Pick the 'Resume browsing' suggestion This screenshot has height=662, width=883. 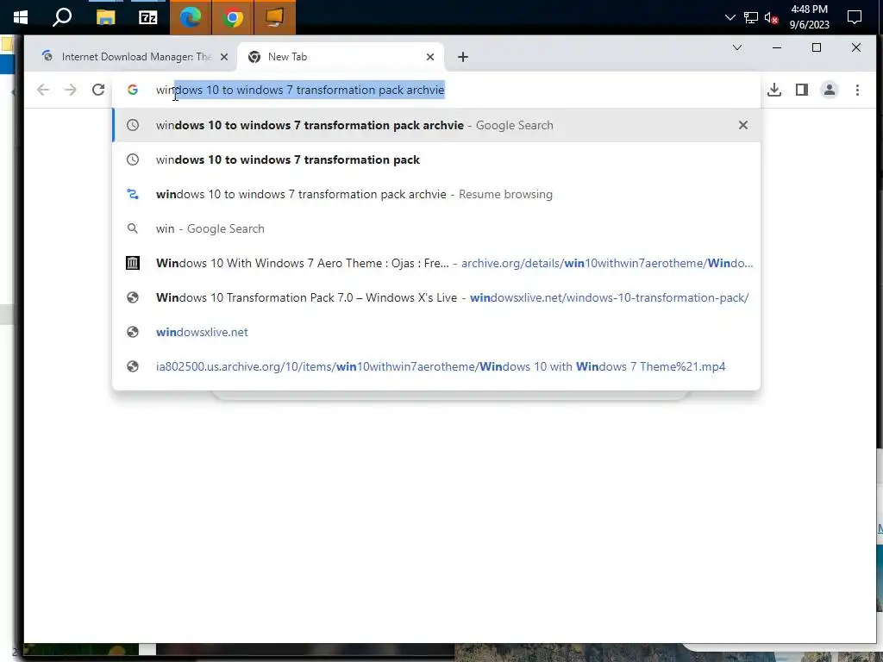tap(435, 194)
